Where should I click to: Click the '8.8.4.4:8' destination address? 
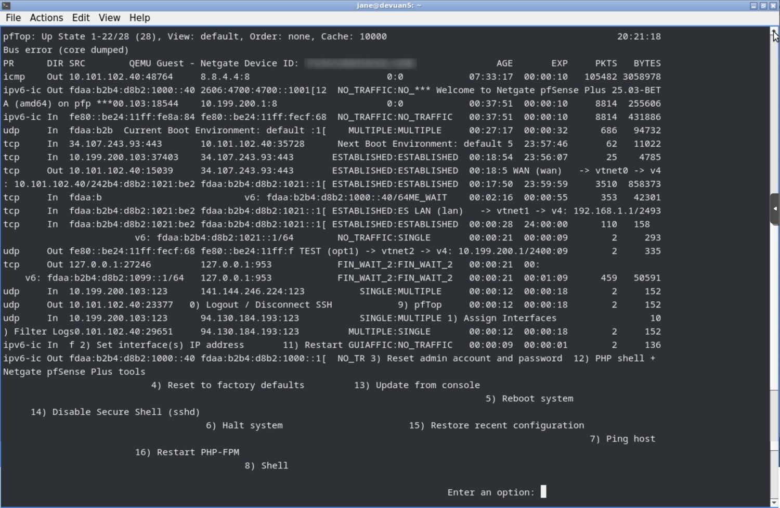[x=225, y=77]
